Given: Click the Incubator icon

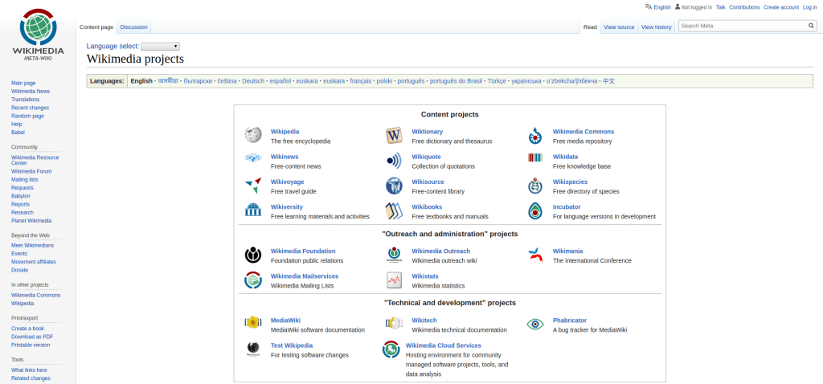Looking at the screenshot, I should (534, 211).
